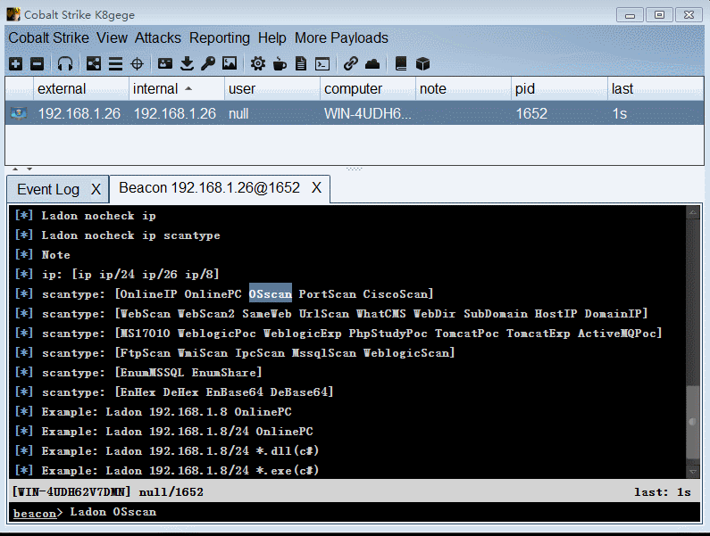
Task: Open the View menu
Action: (112, 38)
